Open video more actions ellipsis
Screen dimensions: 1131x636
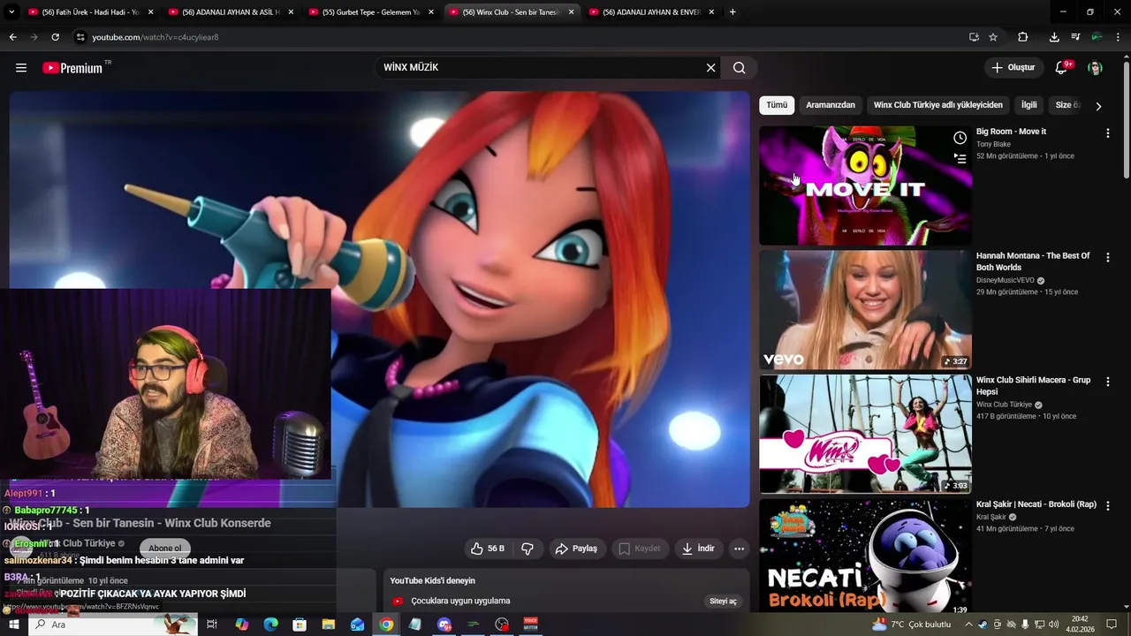(x=740, y=549)
